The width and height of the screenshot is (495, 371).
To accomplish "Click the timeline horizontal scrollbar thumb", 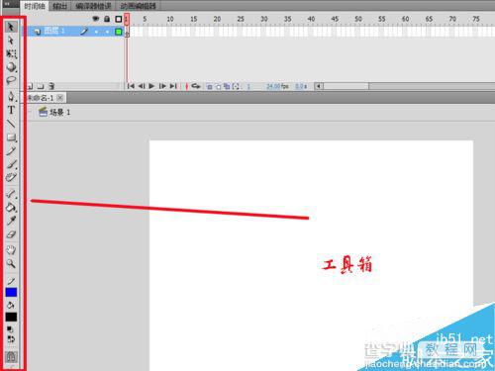I will (x=346, y=86).
